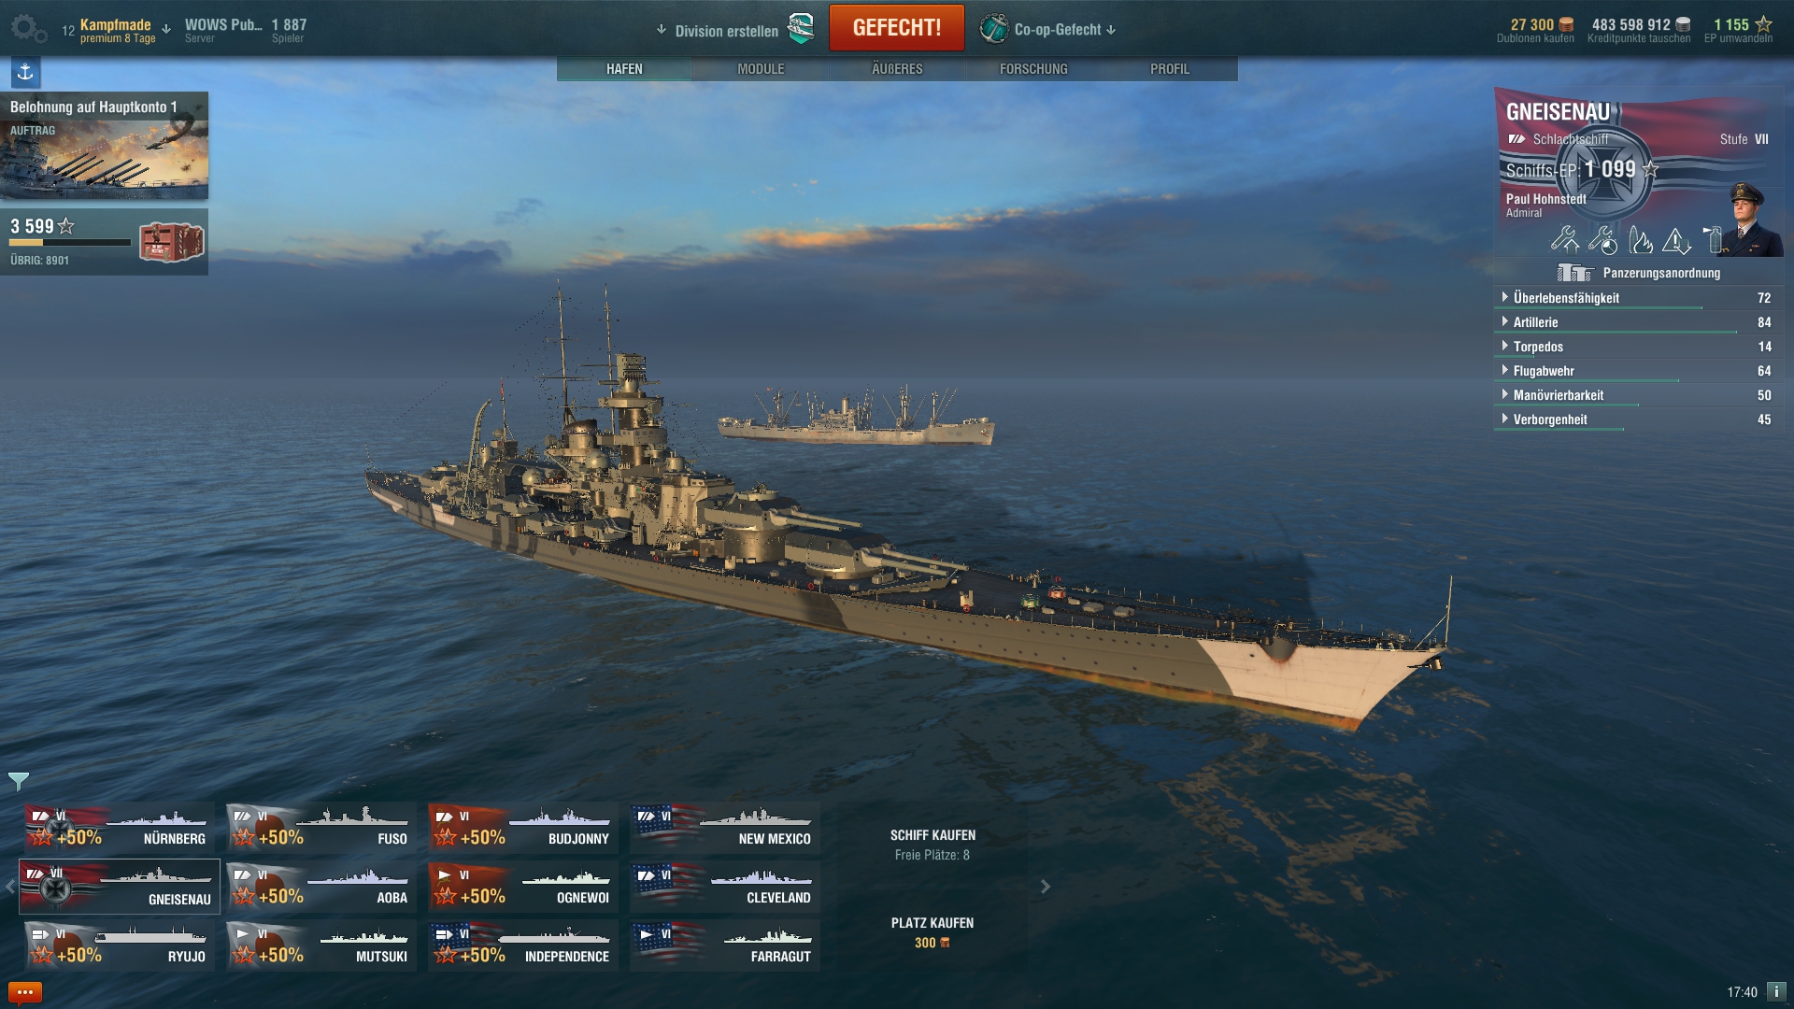Open the chat speech bubble icon
Image resolution: width=1794 pixels, height=1009 pixels.
(25, 992)
